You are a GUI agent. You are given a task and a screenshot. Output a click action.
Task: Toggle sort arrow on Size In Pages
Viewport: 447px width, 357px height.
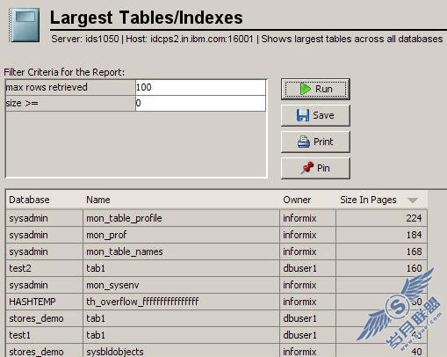tap(413, 200)
